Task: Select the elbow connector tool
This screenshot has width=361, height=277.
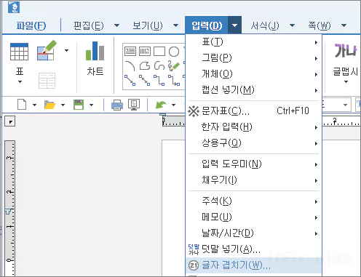Action: click(159, 80)
